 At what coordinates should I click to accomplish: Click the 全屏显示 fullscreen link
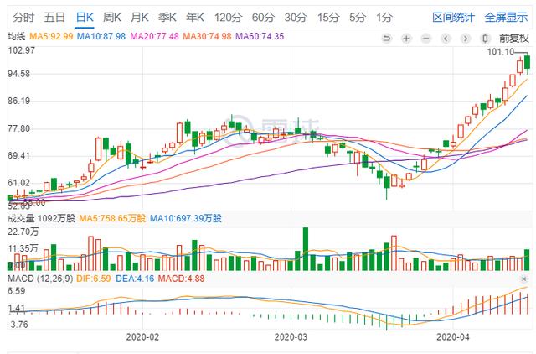coord(507,17)
